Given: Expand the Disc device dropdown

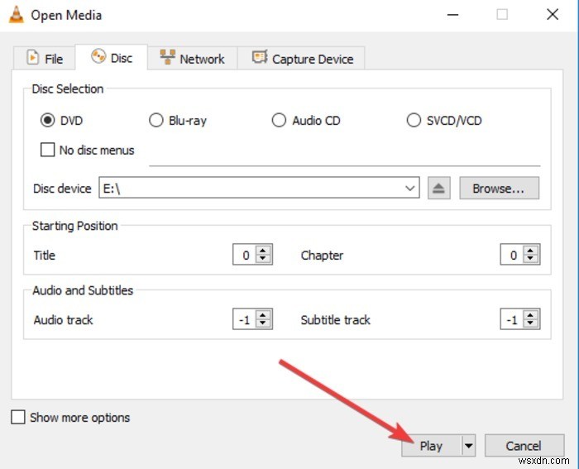Looking at the screenshot, I should (x=410, y=189).
